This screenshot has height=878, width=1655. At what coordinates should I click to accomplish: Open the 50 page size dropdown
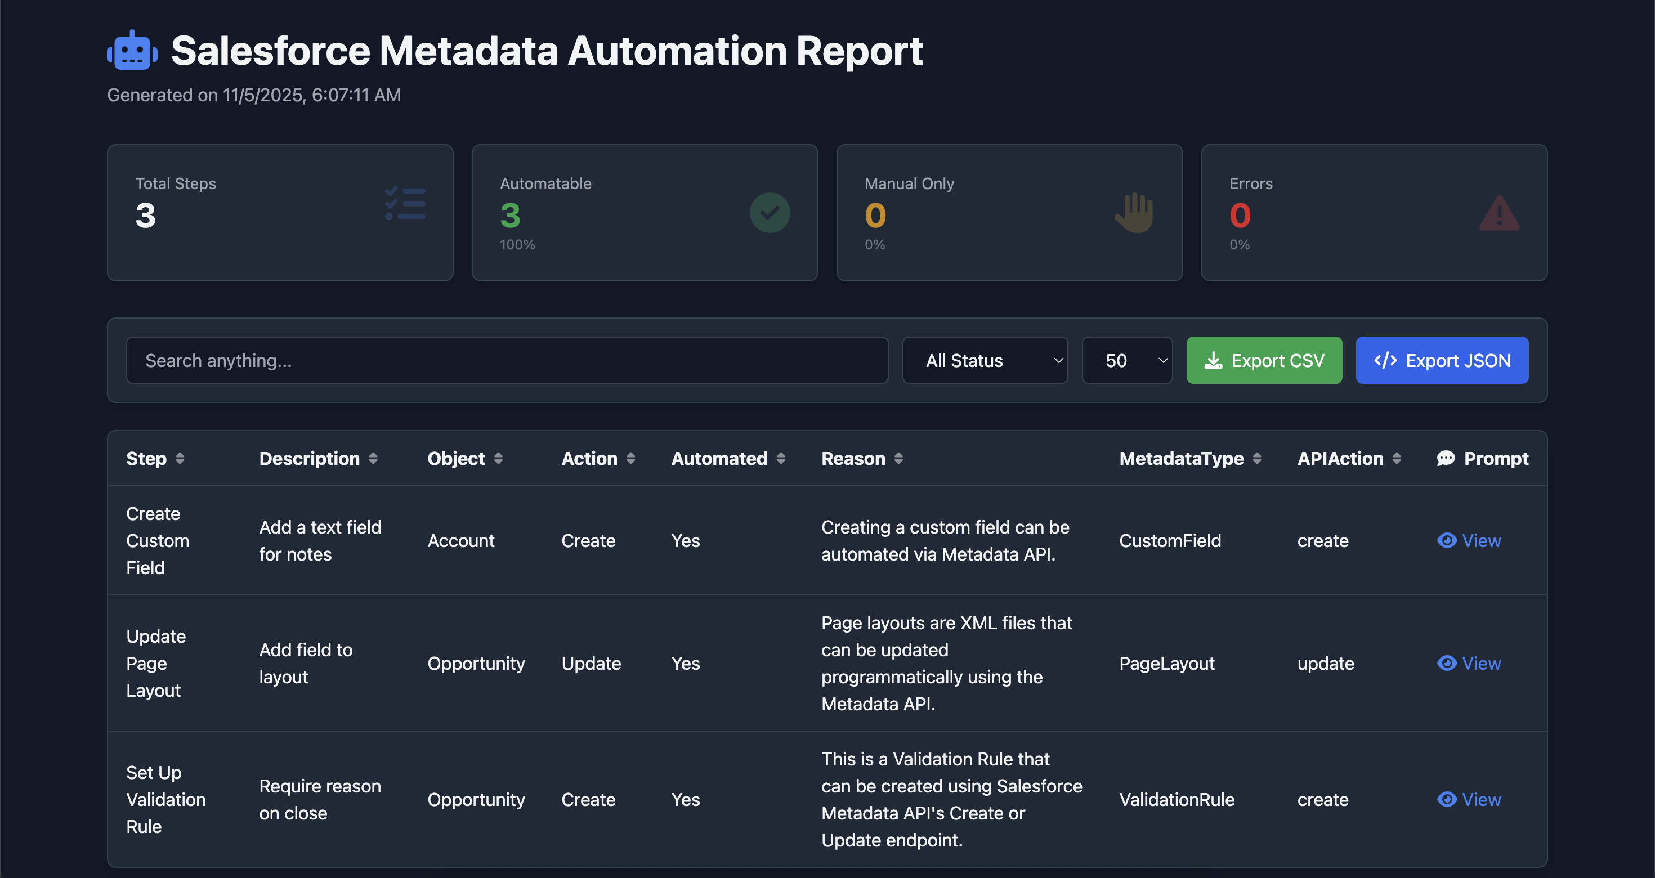point(1127,361)
